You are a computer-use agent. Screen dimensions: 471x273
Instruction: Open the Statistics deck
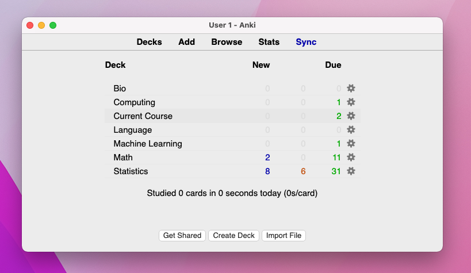[131, 171]
